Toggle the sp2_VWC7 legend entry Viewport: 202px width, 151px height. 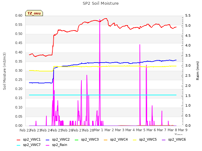29,145
